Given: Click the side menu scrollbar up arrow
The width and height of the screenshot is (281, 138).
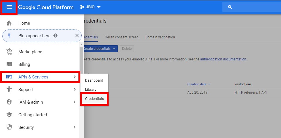Looking at the screenshot, I should [x=81, y=45].
